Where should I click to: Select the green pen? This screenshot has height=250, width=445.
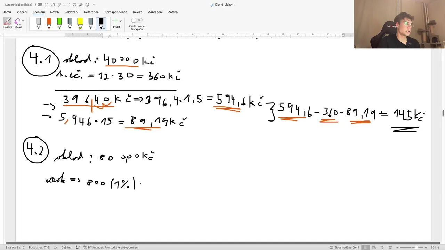[x=59, y=23]
